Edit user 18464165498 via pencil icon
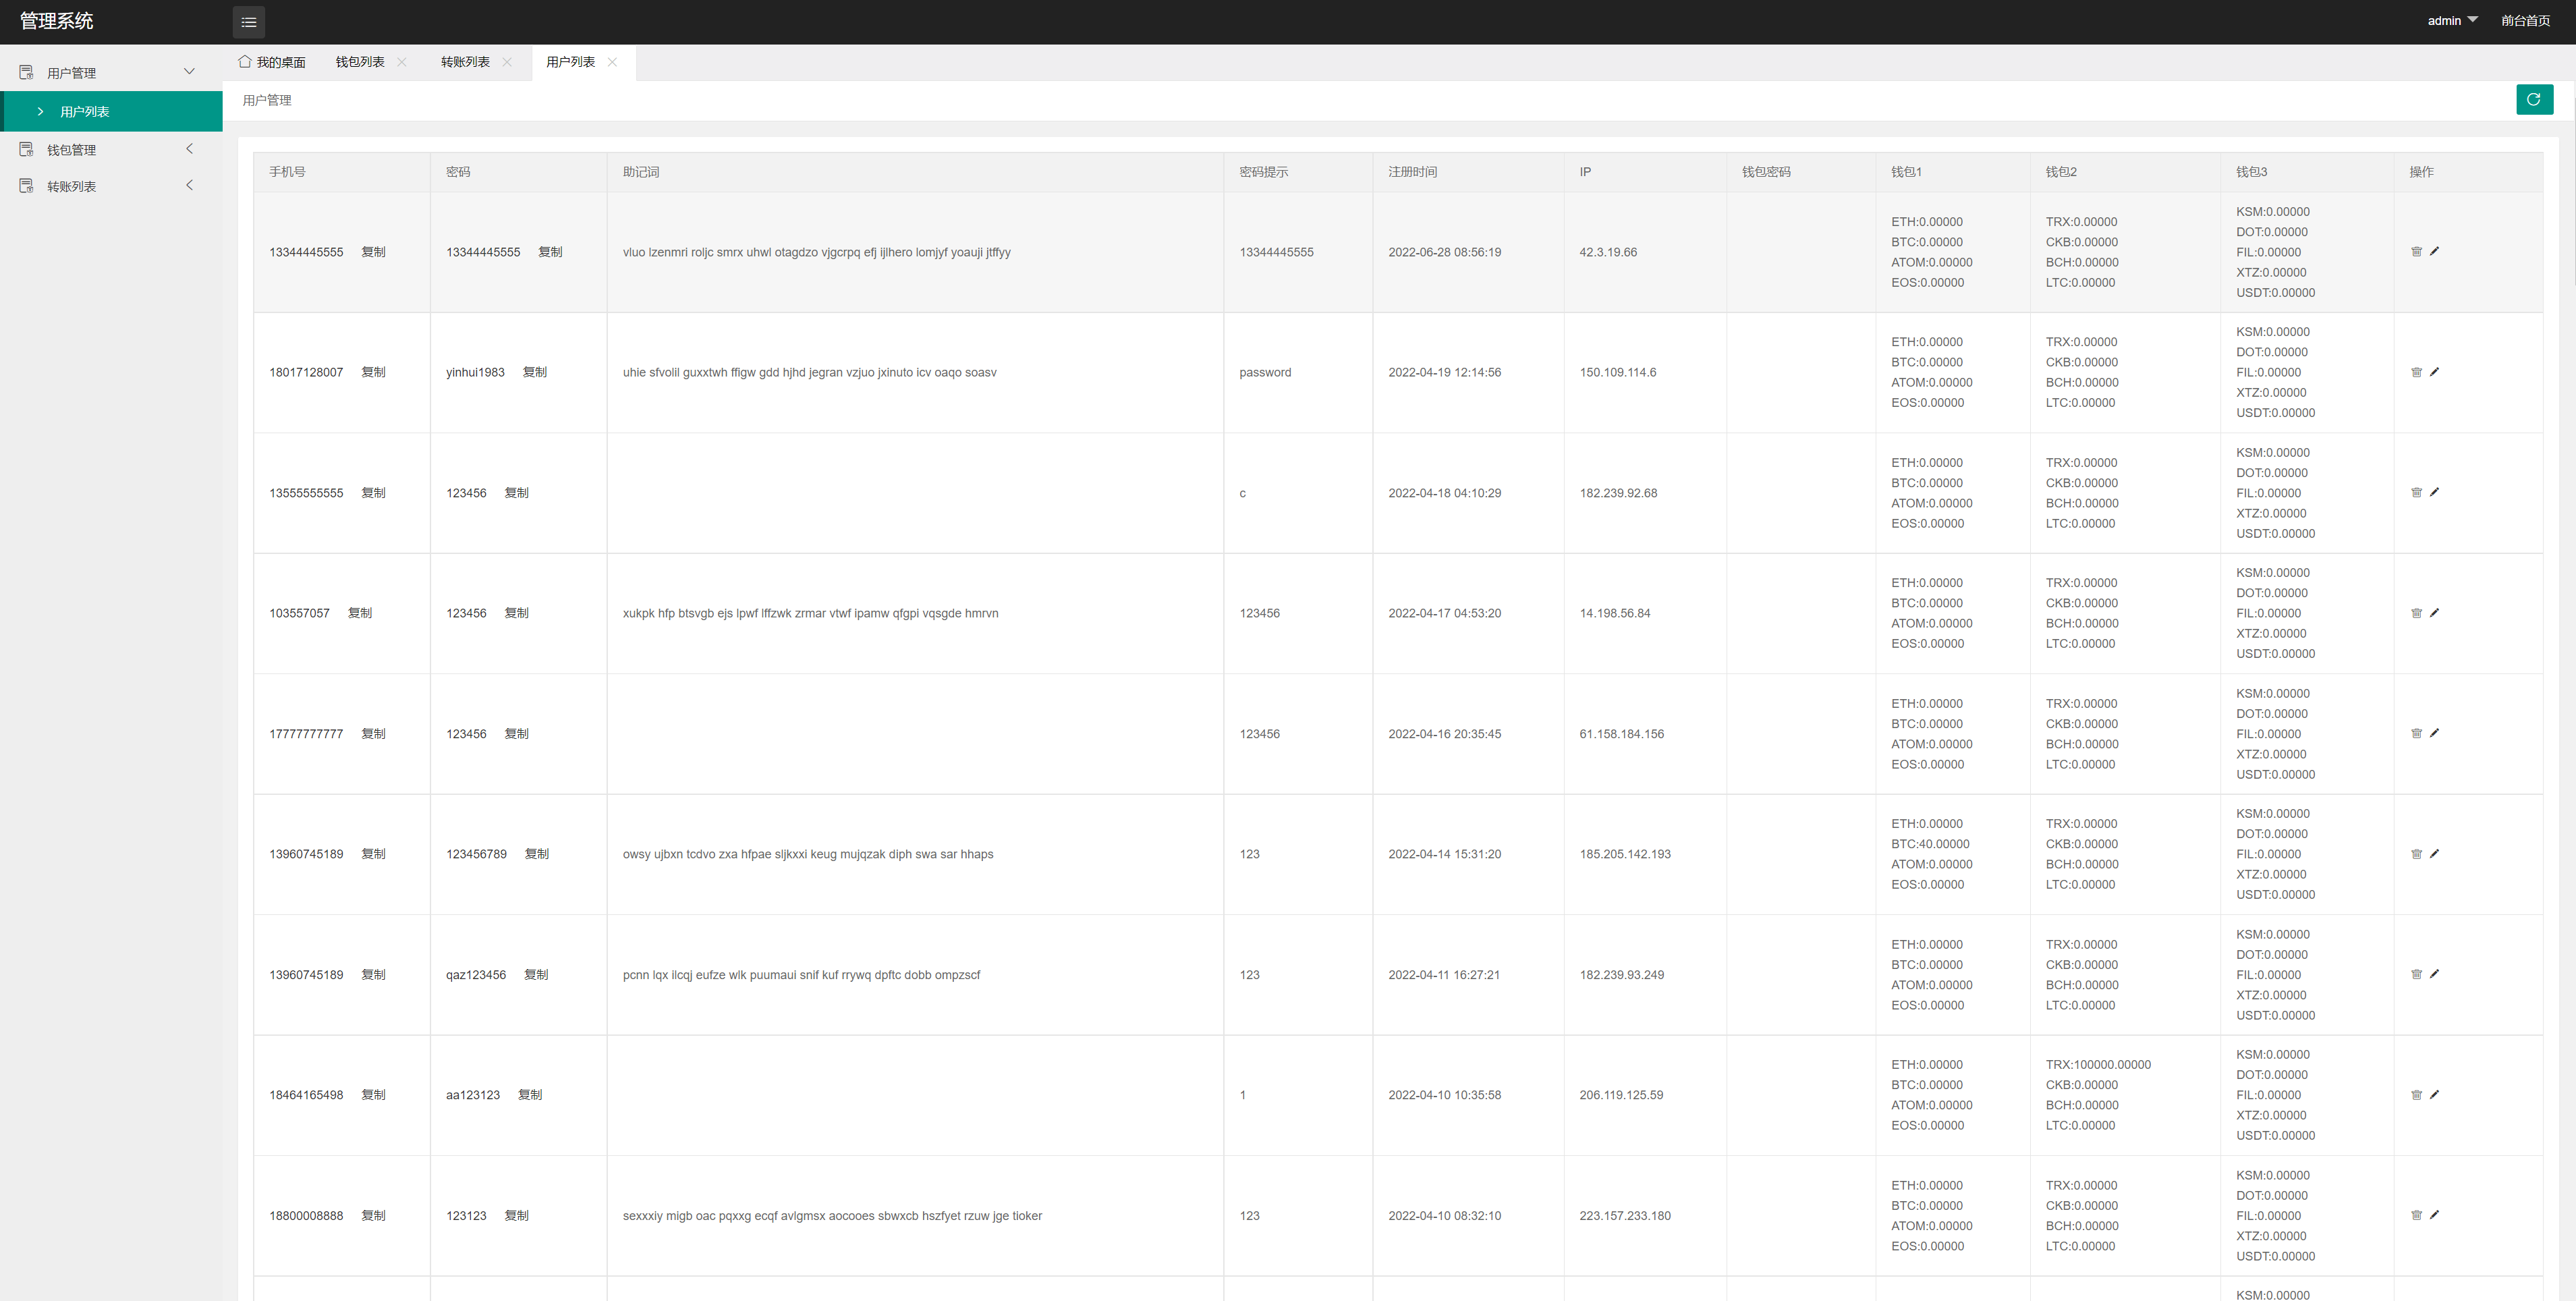 [x=2434, y=1095]
